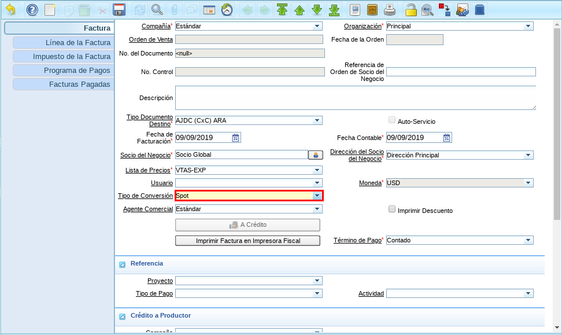Viewport: 562px width, 335px height.
Task: Open the help question mark icon
Action: (x=32, y=10)
